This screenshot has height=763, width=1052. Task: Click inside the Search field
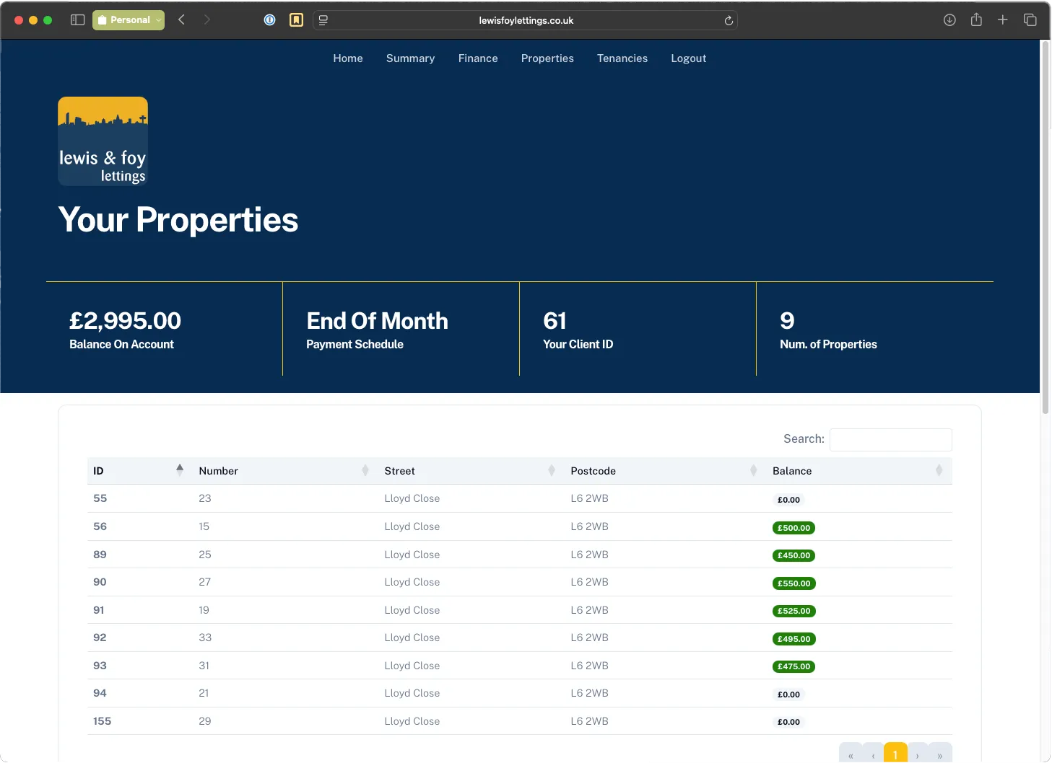[890, 439]
